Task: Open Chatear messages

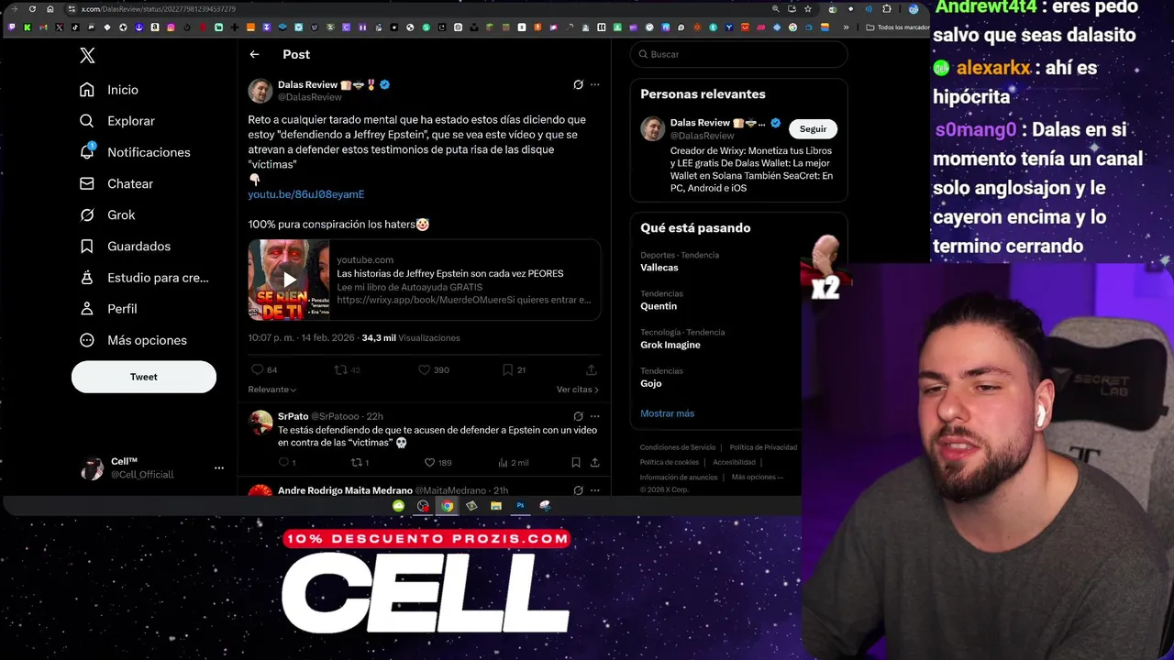Action: (x=116, y=183)
